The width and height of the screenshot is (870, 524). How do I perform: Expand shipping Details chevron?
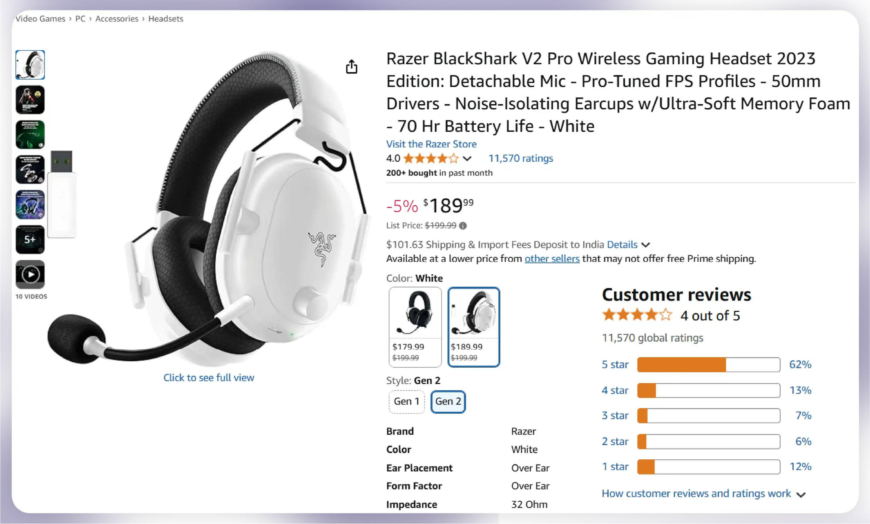pos(646,245)
